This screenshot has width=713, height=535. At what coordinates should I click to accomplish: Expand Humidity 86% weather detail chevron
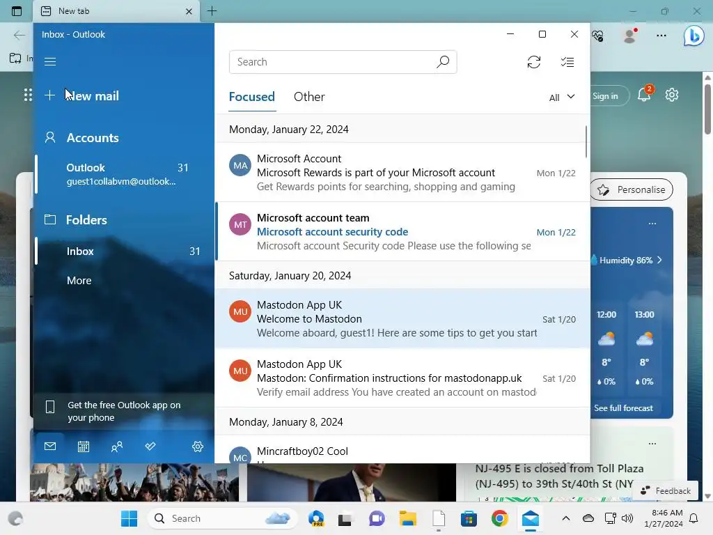659,260
